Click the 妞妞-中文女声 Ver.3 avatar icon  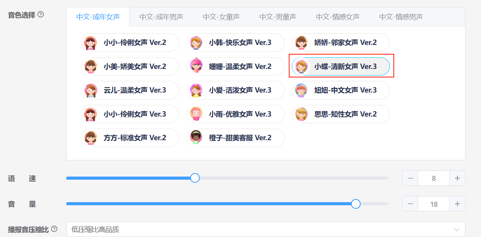pyautogui.click(x=301, y=90)
